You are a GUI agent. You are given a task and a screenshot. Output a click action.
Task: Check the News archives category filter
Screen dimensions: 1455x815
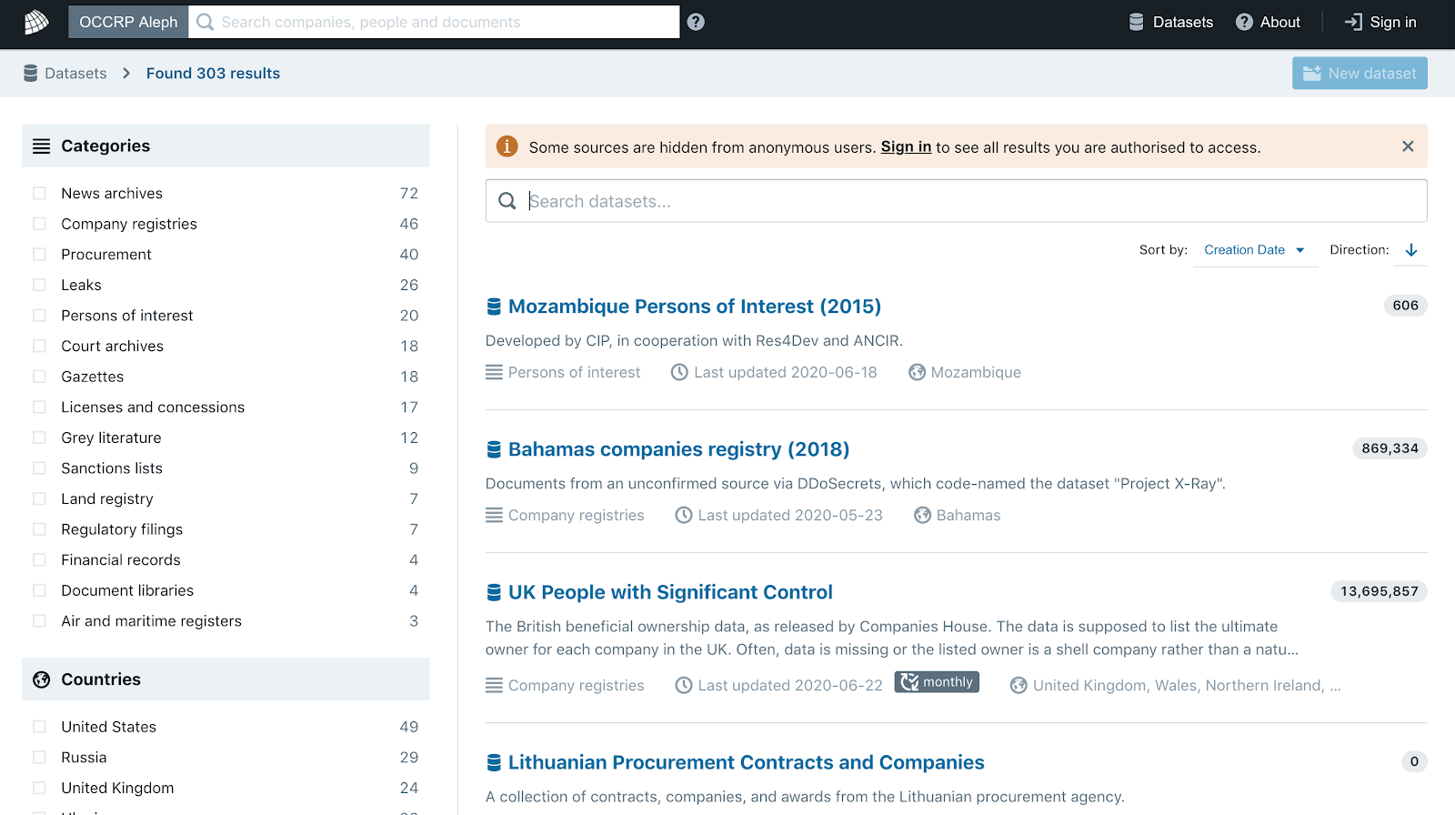tap(39, 193)
